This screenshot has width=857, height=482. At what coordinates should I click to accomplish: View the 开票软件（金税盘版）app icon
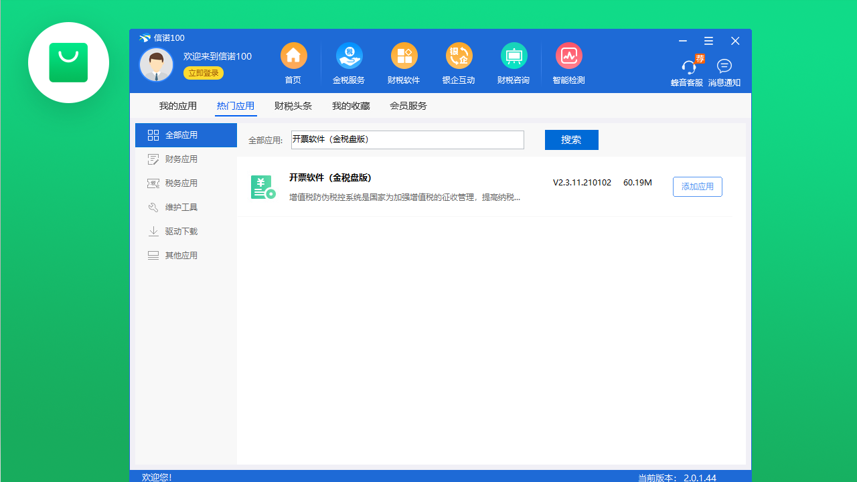tap(263, 187)
